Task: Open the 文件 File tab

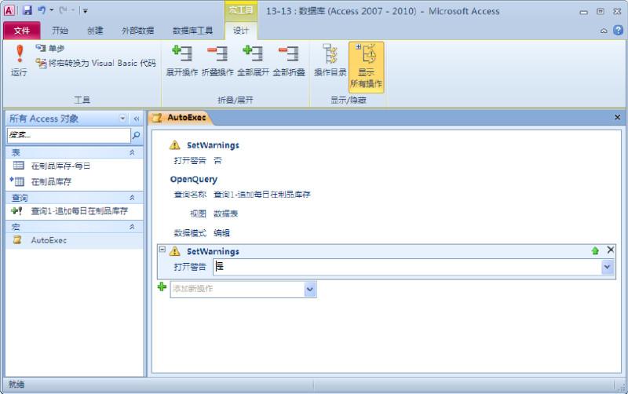Action: pyautogui.click(x=22, y=31)
